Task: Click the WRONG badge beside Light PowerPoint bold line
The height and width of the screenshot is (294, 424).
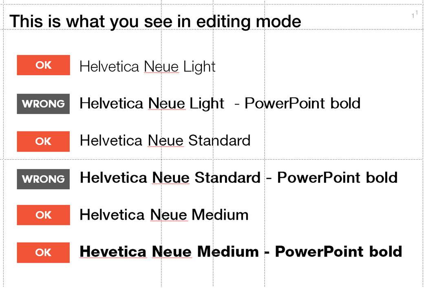Action: coord(43,104)
